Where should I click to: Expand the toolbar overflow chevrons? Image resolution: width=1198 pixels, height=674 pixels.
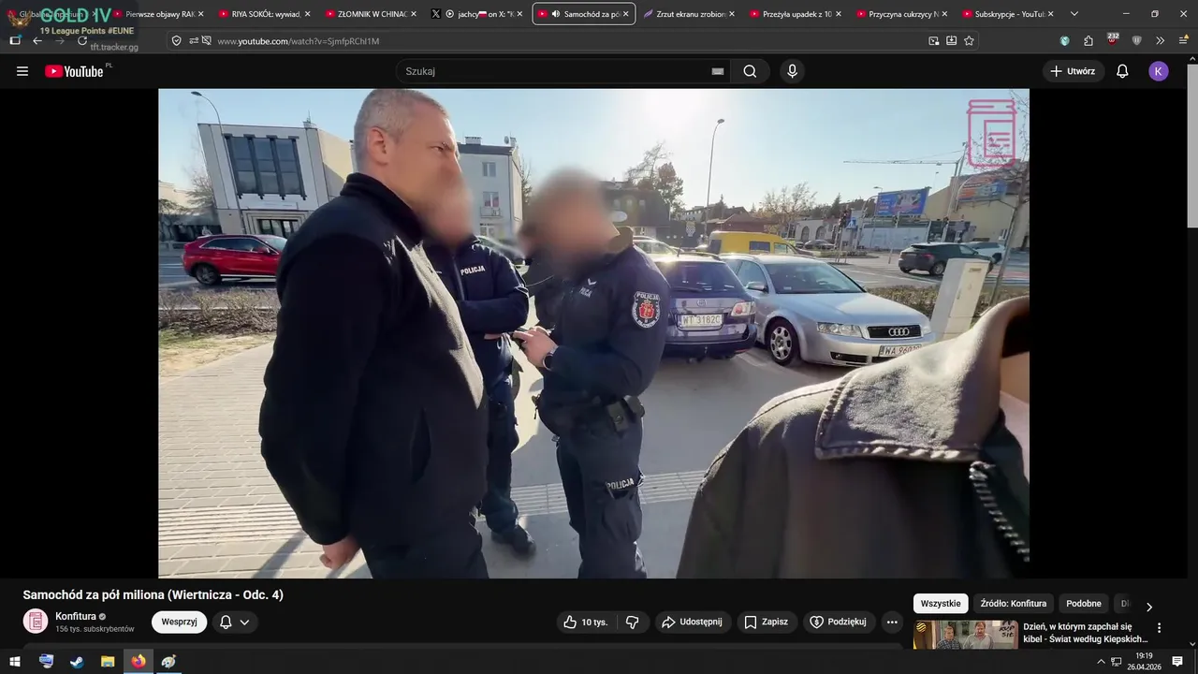[1161, 41]
